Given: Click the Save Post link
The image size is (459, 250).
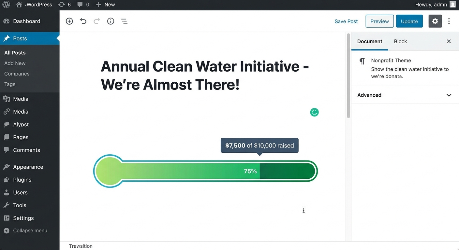Looking at the screenshot, I should pos(346,21).
